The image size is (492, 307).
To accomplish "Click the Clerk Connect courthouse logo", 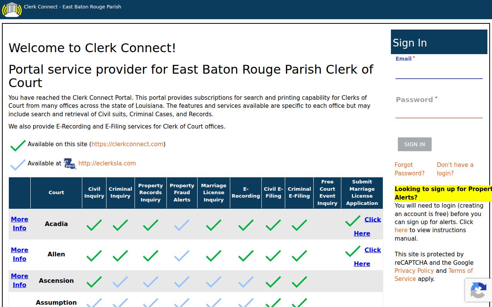I will [12, 10].
